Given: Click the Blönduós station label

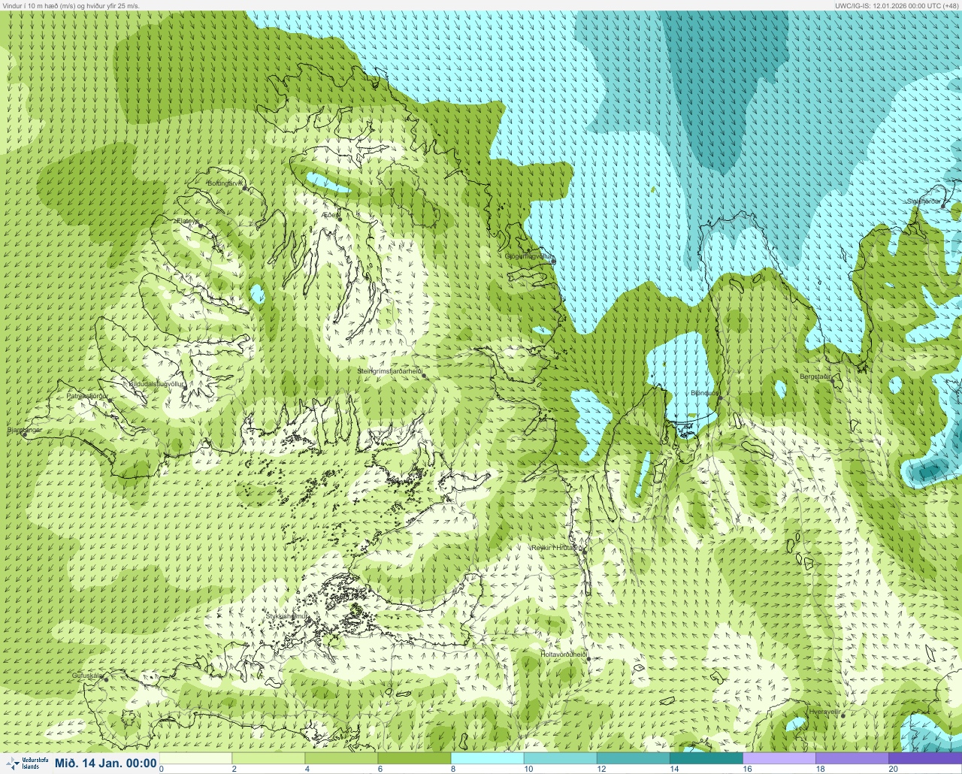Looking at the screenshot, I should pyautogui.click(x=705, y=393).
